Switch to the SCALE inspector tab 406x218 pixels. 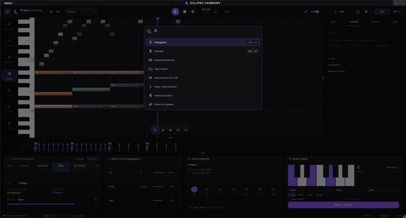pyautogui.click(x=374, y=22)
